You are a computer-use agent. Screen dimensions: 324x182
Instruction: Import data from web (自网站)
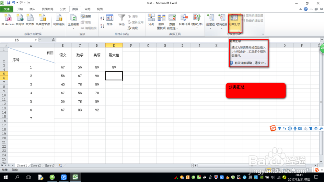click(20, 20)
